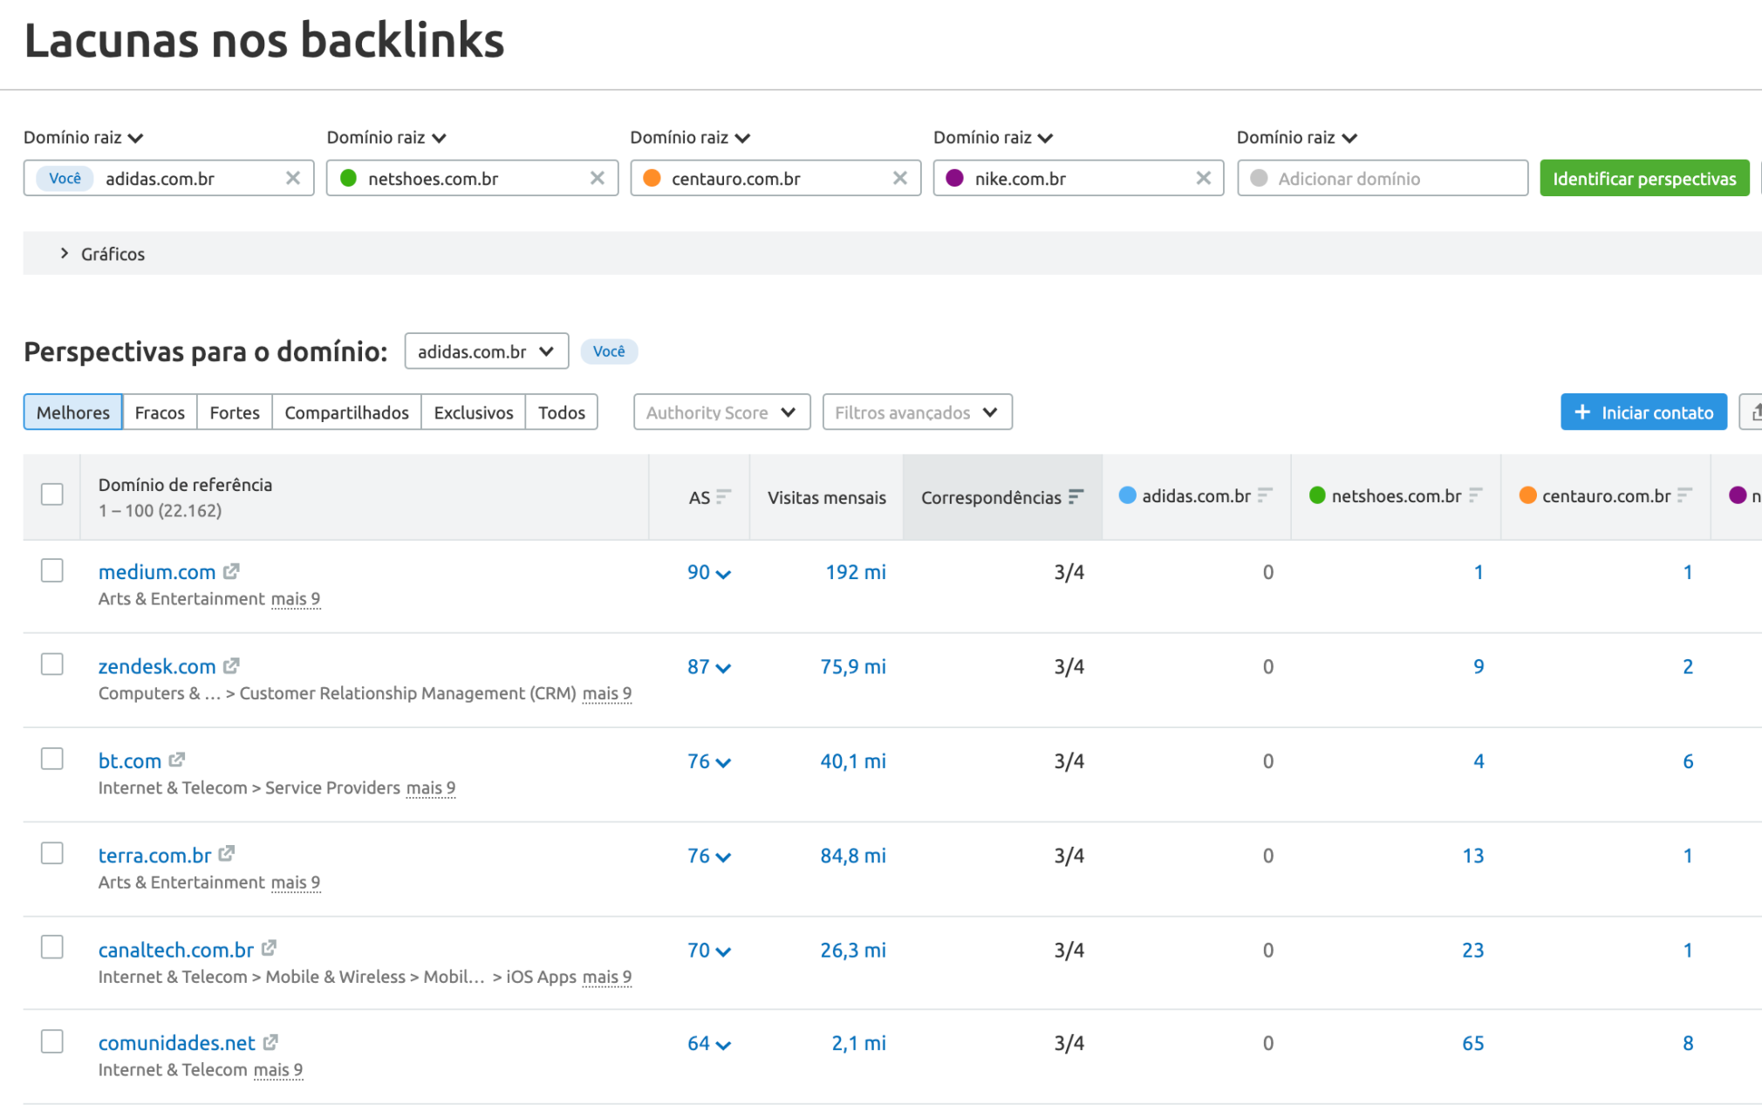Click 84,8 mi visits for terra.com.br
The height and width of the screenshot is (1111, 1762).
[x=853, y=855]
